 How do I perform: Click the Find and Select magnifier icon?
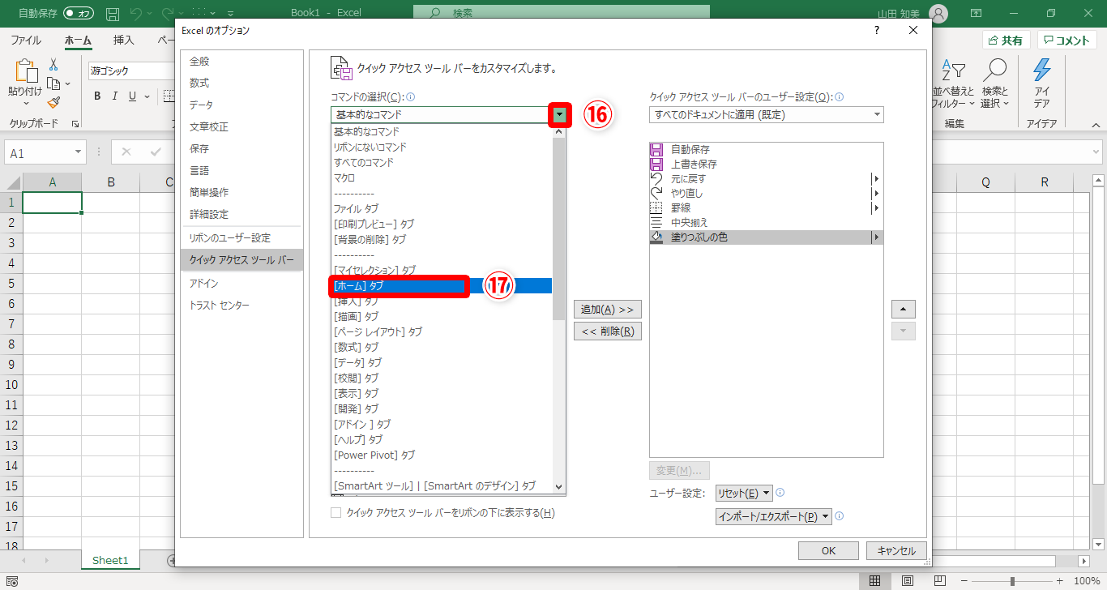coord(994,70)
